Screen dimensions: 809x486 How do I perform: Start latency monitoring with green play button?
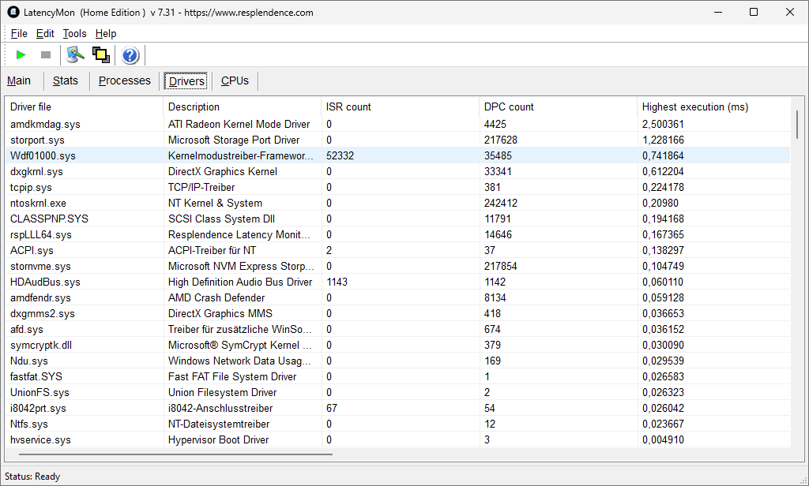tap(21, 54)
